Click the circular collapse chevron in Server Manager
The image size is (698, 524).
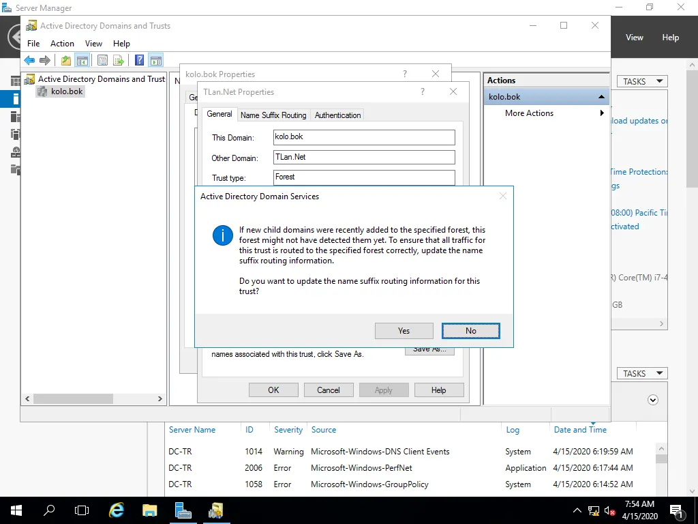[652, 400]
